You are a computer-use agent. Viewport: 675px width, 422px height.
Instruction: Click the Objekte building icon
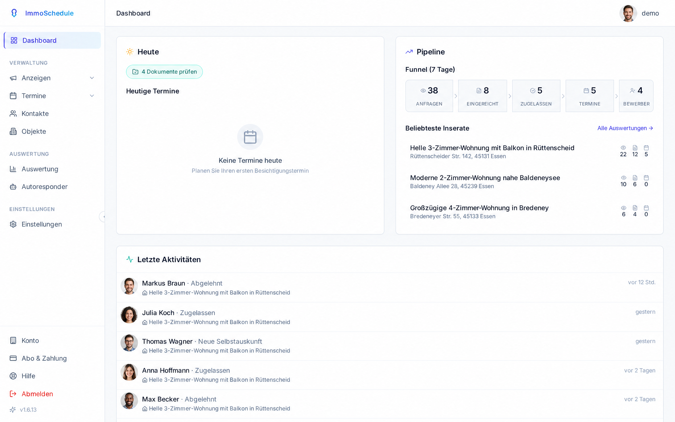(x=13, y=131)
